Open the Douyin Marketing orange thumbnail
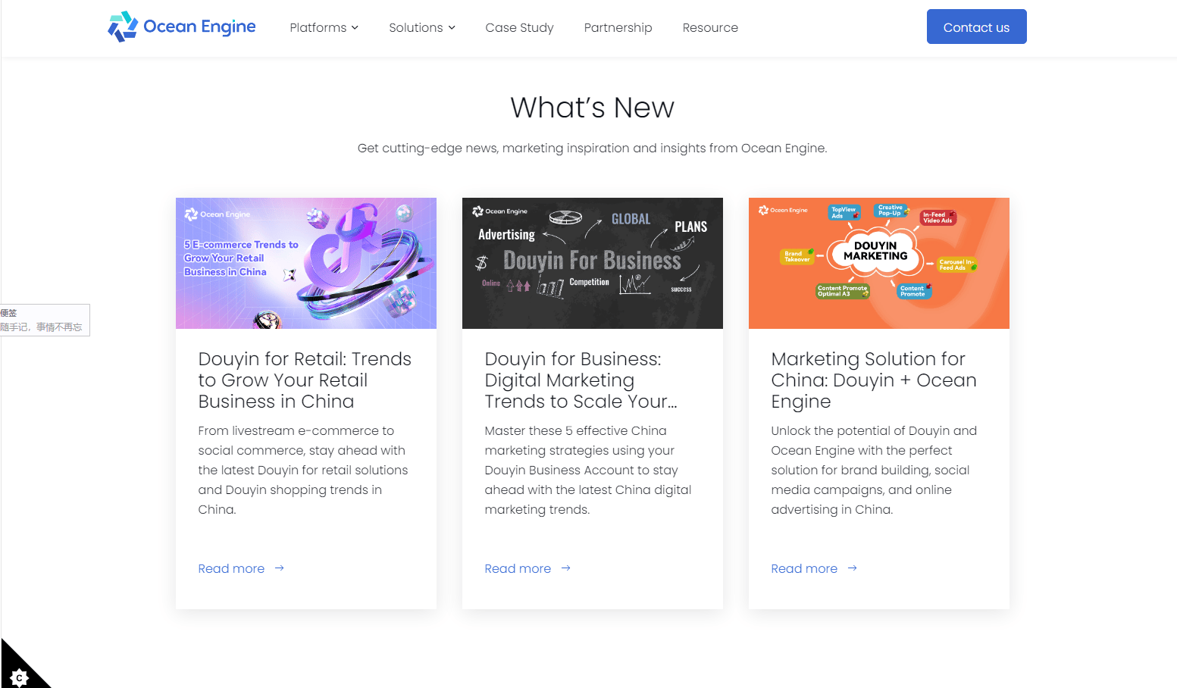The height and width of the screenshot is (688, 1177). coord(879,263)
